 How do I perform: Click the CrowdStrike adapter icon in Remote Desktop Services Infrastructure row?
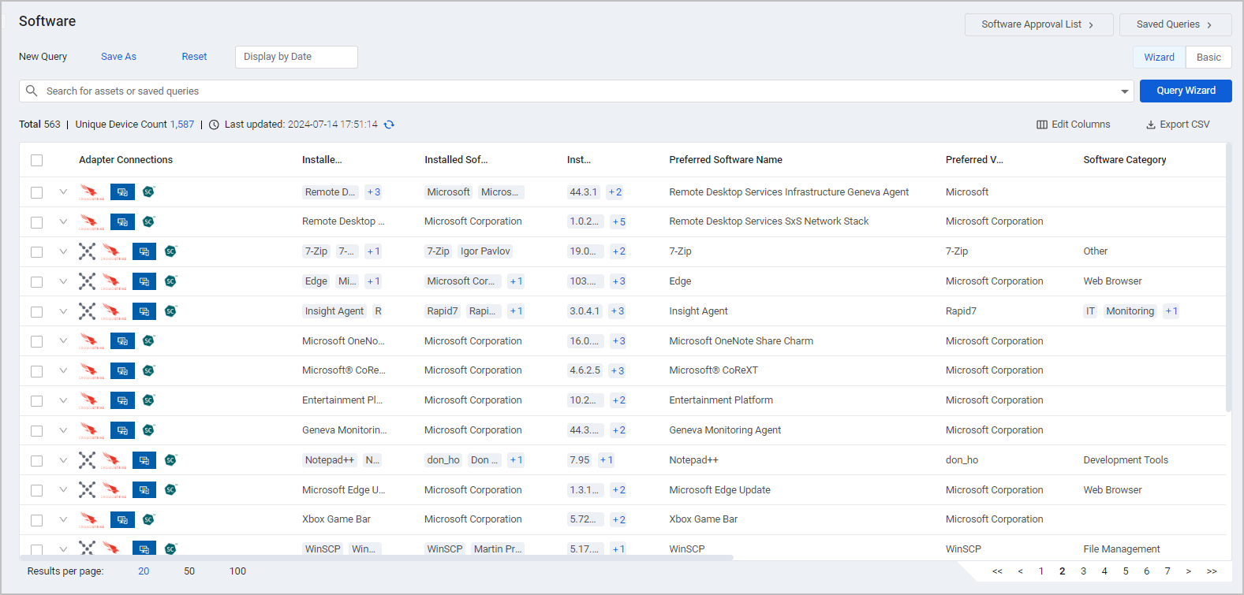point(92,192)
